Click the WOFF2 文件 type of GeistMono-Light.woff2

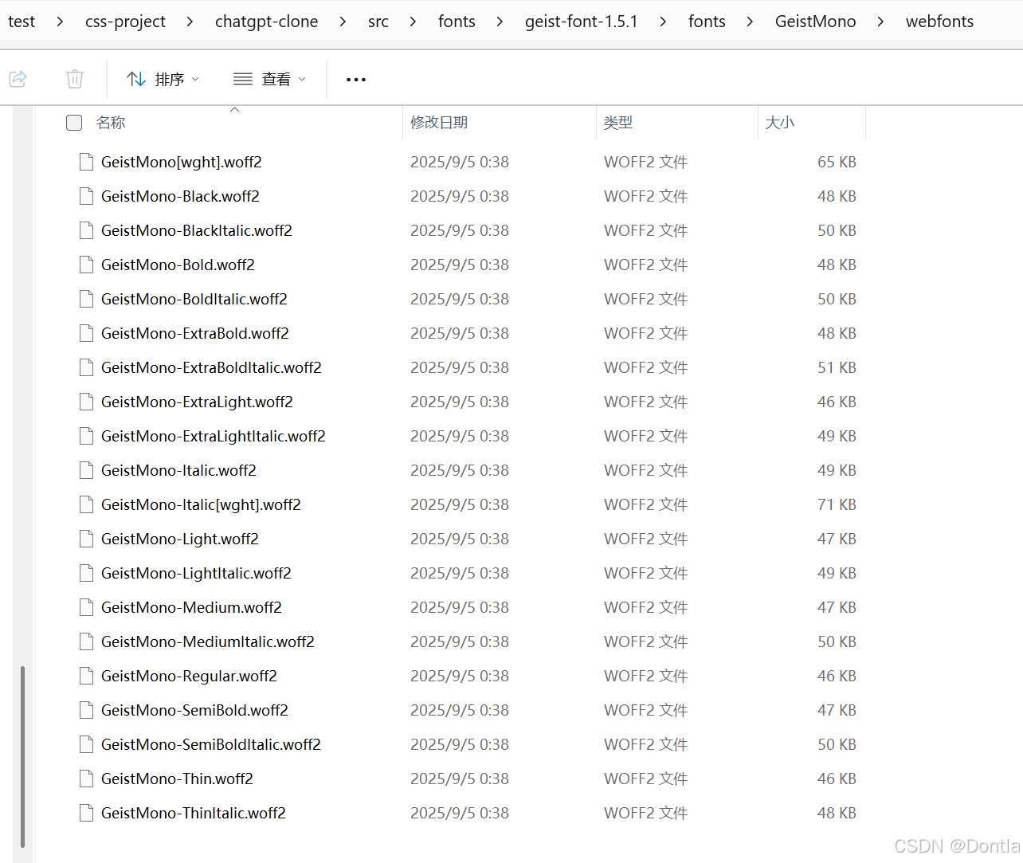coord(646,539)
